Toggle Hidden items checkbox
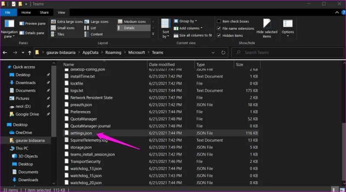346x192 pixels. pyautogui.click(x=219, y=35)
